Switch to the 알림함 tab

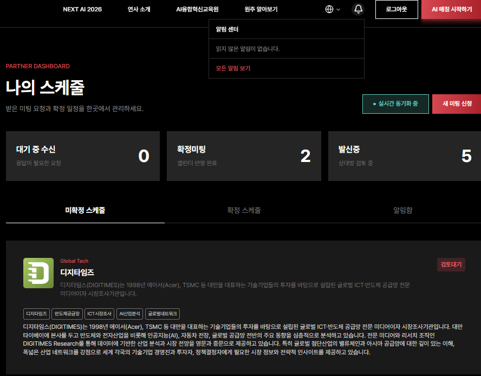coord(402,210)
